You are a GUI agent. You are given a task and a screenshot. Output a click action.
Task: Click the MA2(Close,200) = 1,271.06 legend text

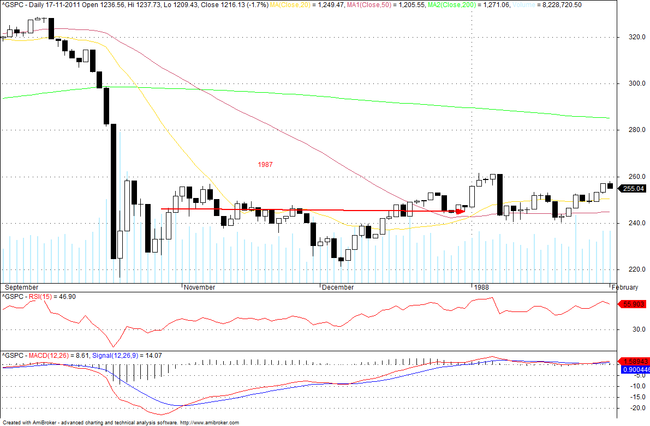[469, 5]
